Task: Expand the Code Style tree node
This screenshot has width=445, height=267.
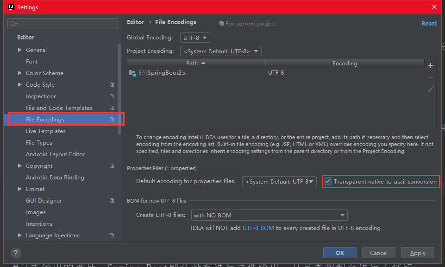Action: point(19,85)
